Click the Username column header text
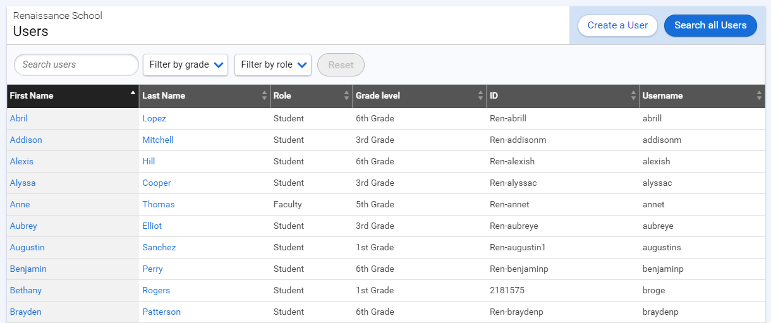The image size is (771, 323). 662,96
